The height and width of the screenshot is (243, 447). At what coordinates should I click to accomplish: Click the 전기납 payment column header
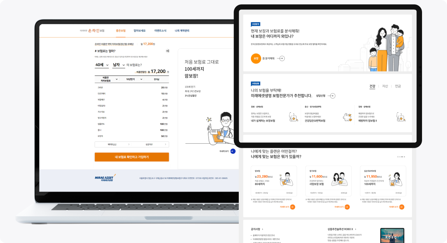coord(156,79)
